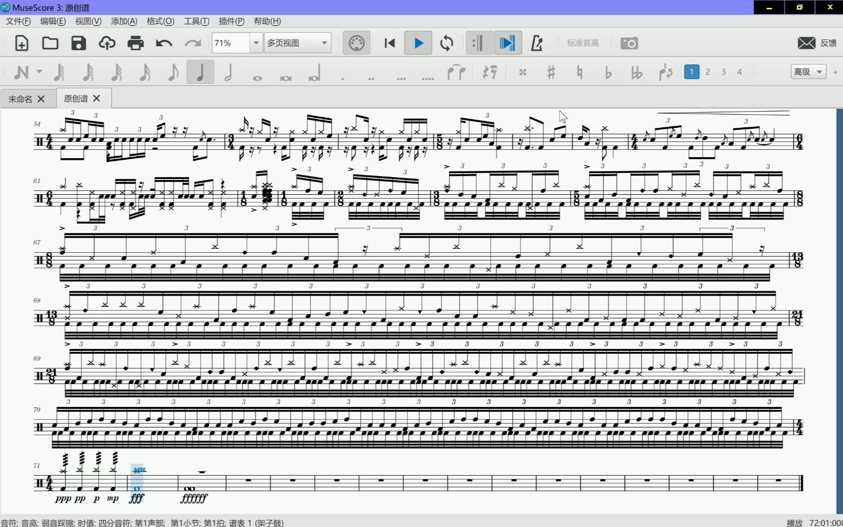Apply natural accidental

(x=580, y=72)
